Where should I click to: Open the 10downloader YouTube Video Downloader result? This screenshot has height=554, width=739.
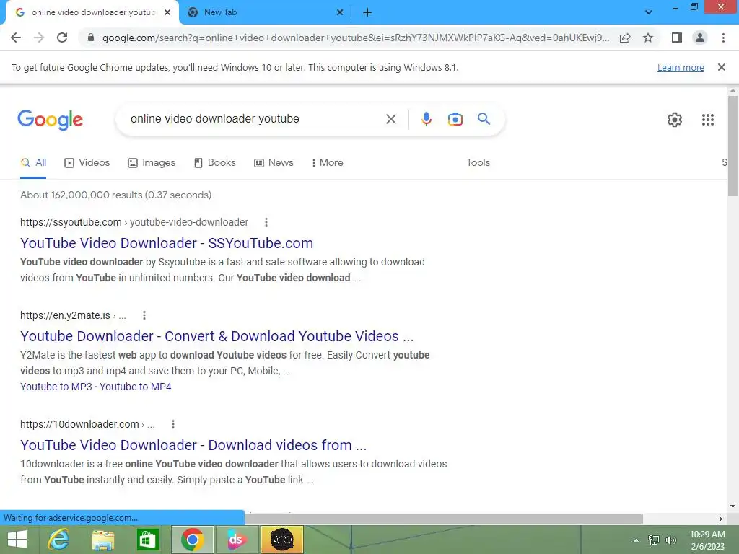click(193, 445)
